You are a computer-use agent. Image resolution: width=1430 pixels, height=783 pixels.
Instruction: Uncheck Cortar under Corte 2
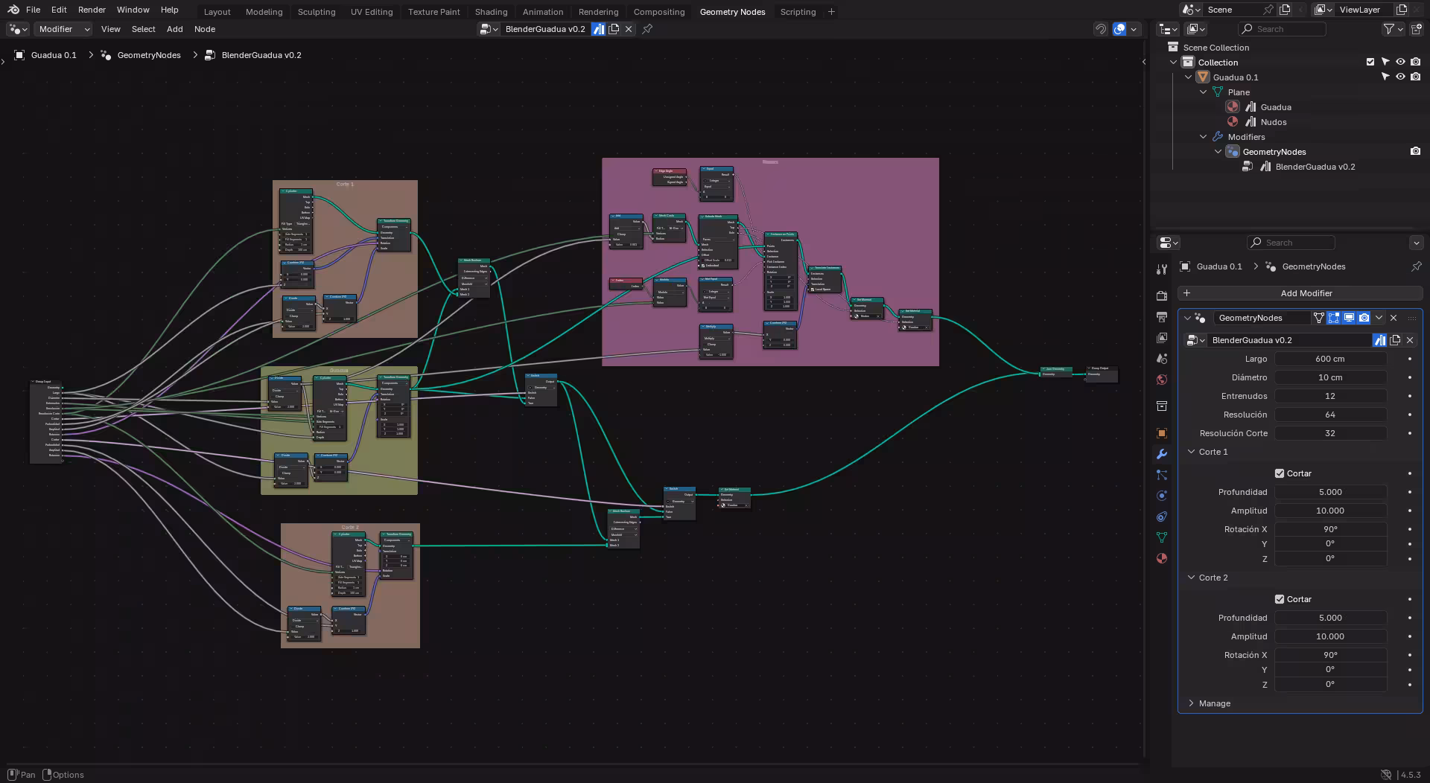point(1280,599)
